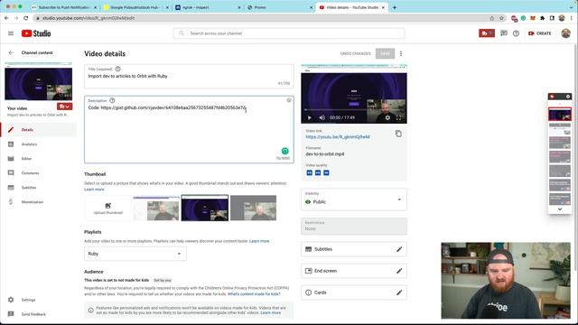The height and width of the screenshot is (325, 578).
Task: Edit Cards with the pencil icon
Action: coord(399,292)
